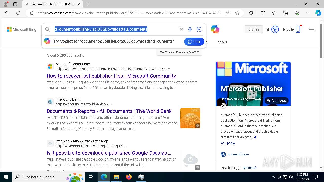Open the Rewards trophy icon
The width and height of the screenshot is (324, 182).
coord(275,29)
